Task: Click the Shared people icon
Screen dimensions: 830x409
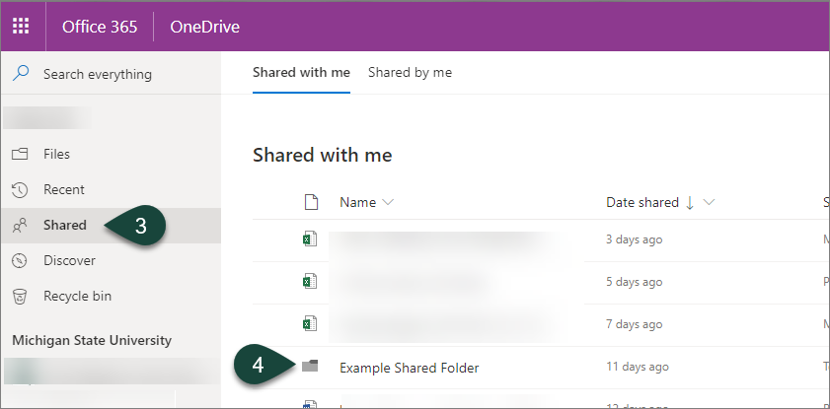Action: click(20, 226)
